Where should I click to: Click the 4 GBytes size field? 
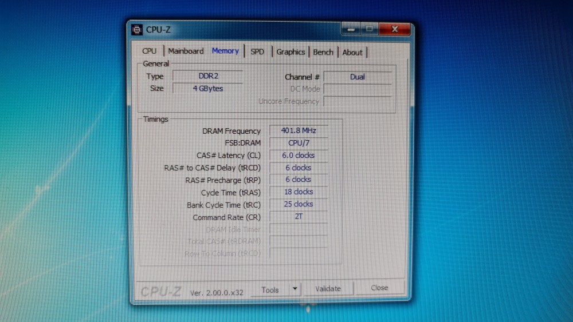click(208, 89)
